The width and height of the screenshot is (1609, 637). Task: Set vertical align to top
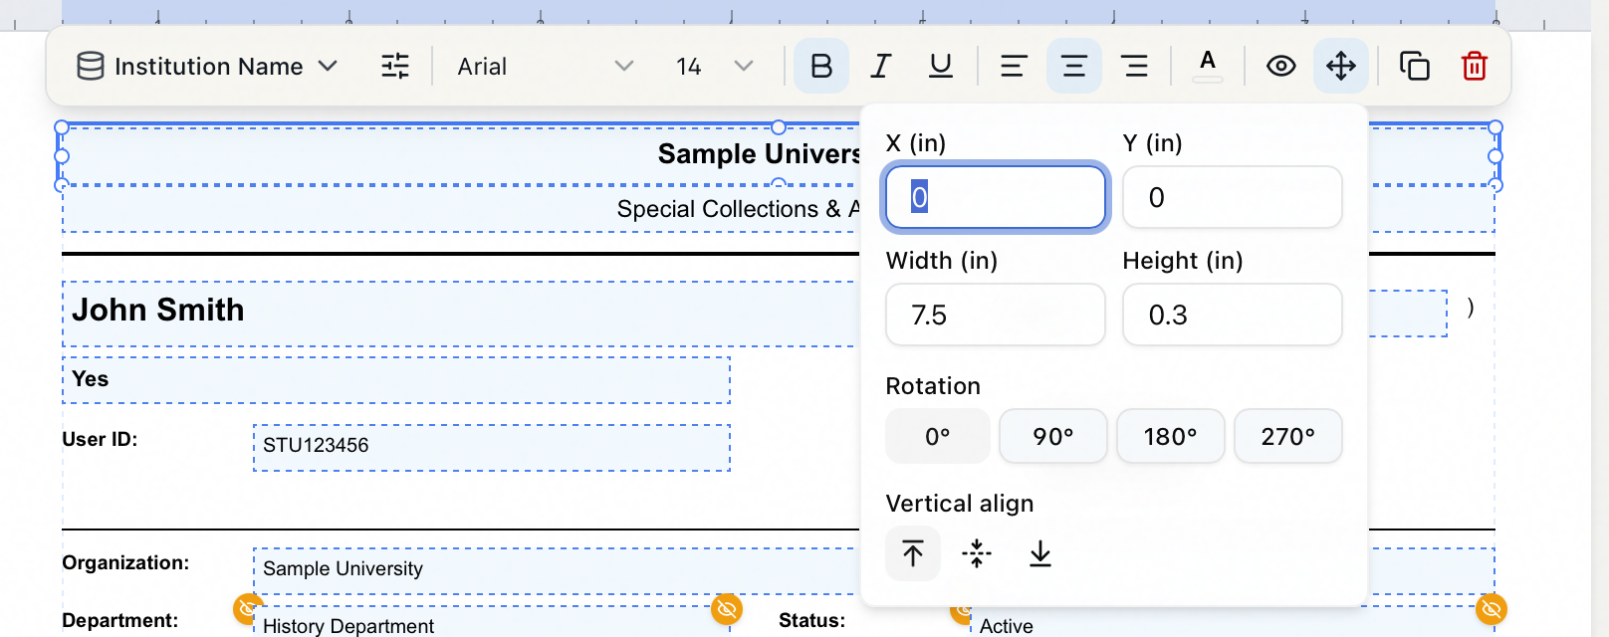tap(913, 553)
